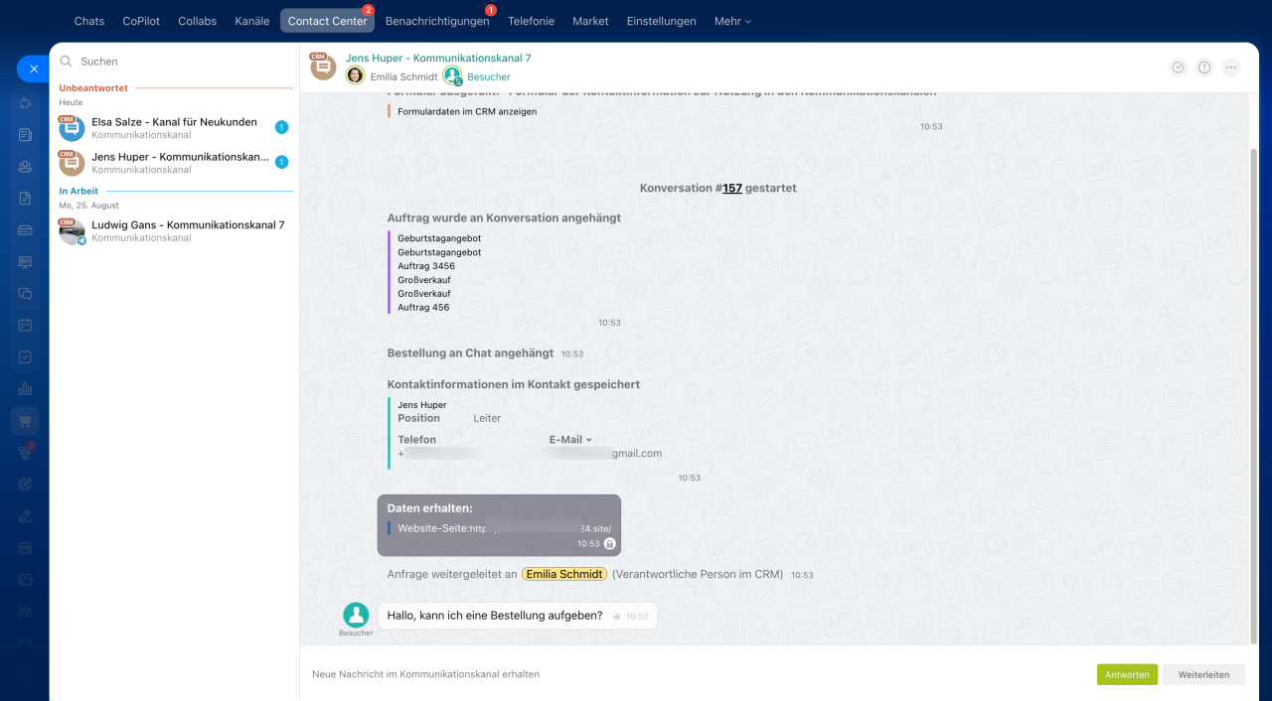The image size is (1272, 701).
Task: Switch to the CoPilot tab
Action: (x=141, y=21)
